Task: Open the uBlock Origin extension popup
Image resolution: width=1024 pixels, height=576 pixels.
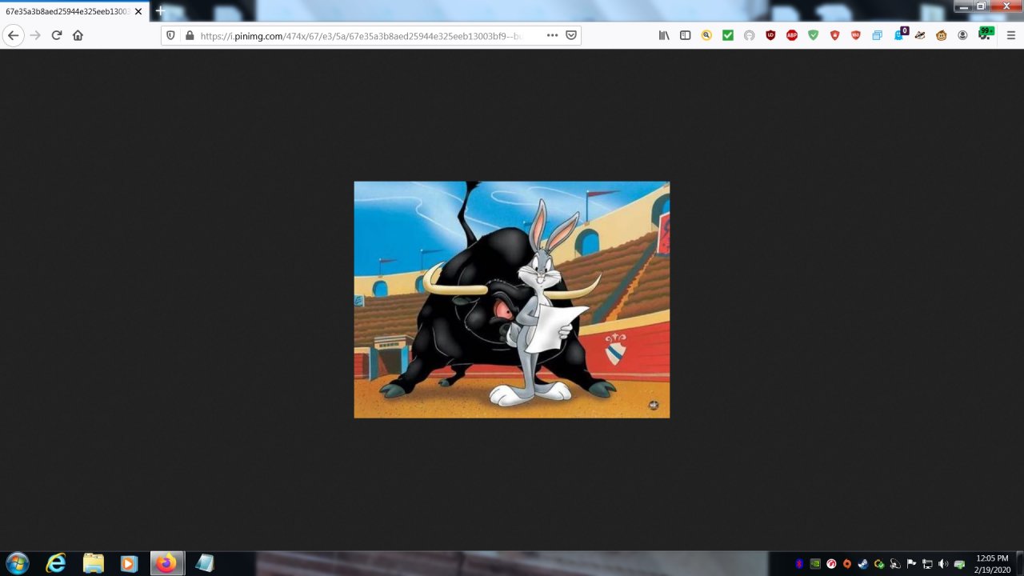Action: (770, 35)
